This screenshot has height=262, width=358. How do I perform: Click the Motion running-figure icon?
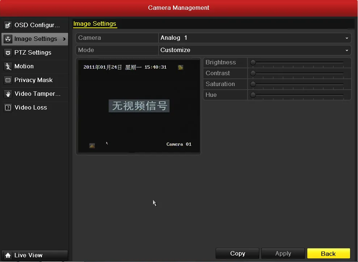[8, 66]
